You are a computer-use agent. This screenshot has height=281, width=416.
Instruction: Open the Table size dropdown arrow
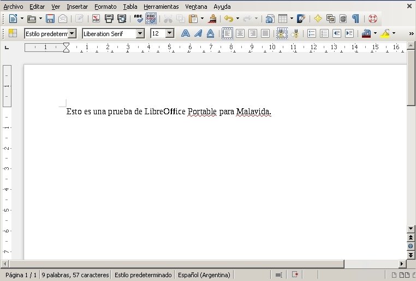[x=292, y=19]
